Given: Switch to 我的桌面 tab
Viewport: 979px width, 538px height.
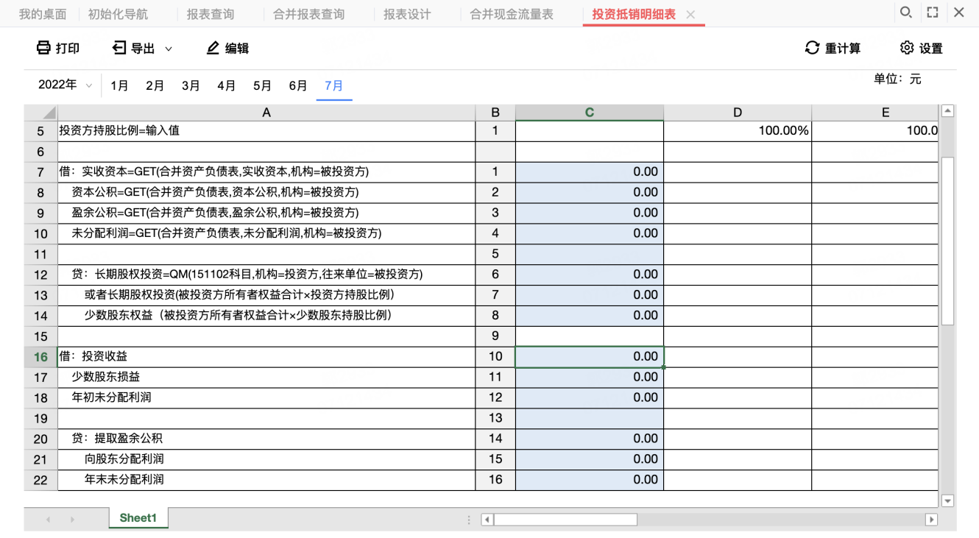Looking at the screenshot, I should pos(43,14).
